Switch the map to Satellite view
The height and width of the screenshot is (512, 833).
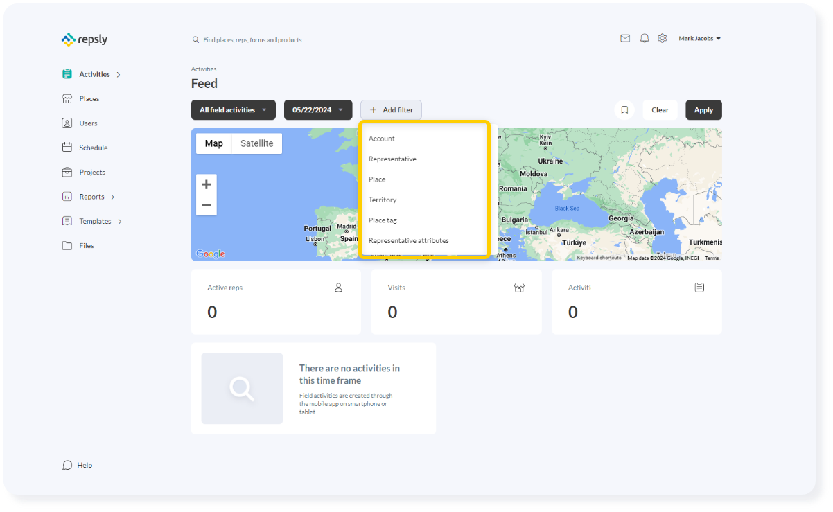pyautogui.click(x=256, y=143)
